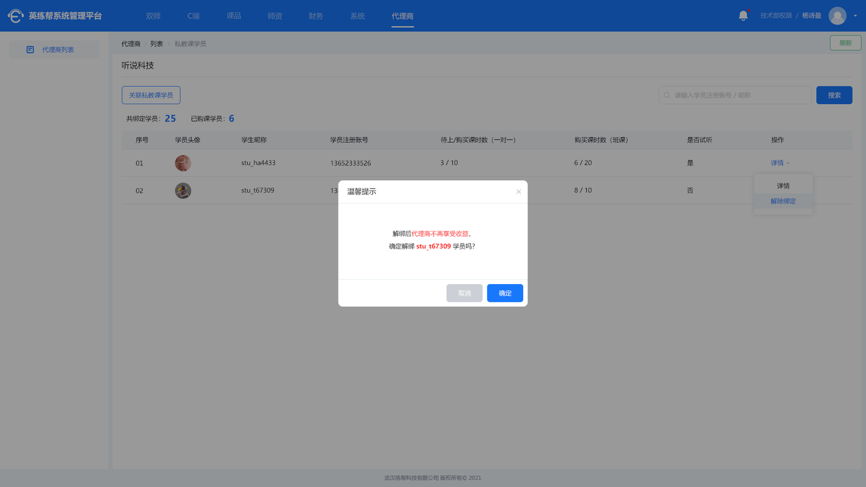Select the 代理商 tab
The image size is (866, 487).
coord(403,16)
